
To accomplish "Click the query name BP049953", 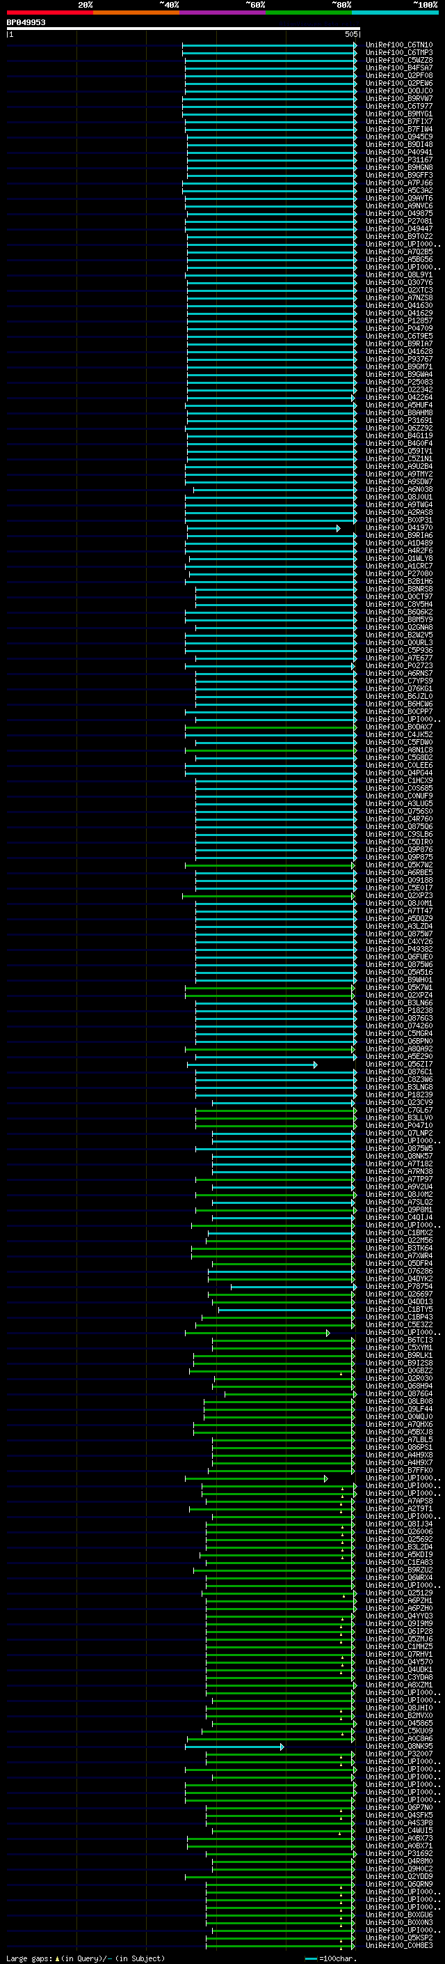I will [26, 22].
